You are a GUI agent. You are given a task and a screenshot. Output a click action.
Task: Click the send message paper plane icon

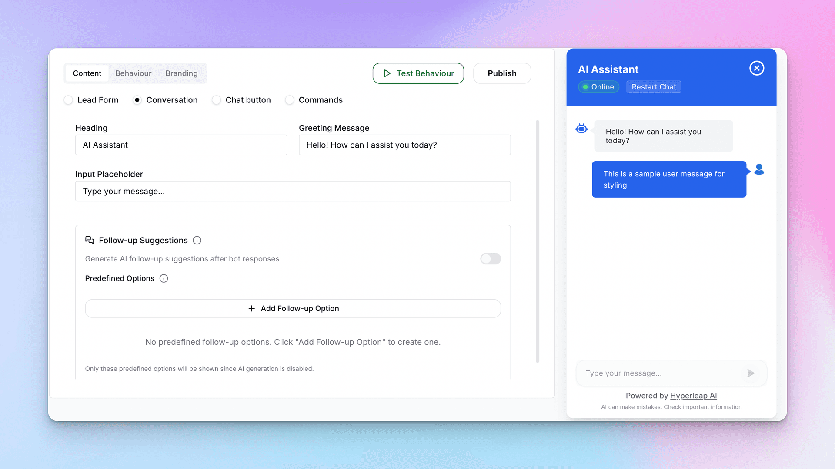[751, 373]
